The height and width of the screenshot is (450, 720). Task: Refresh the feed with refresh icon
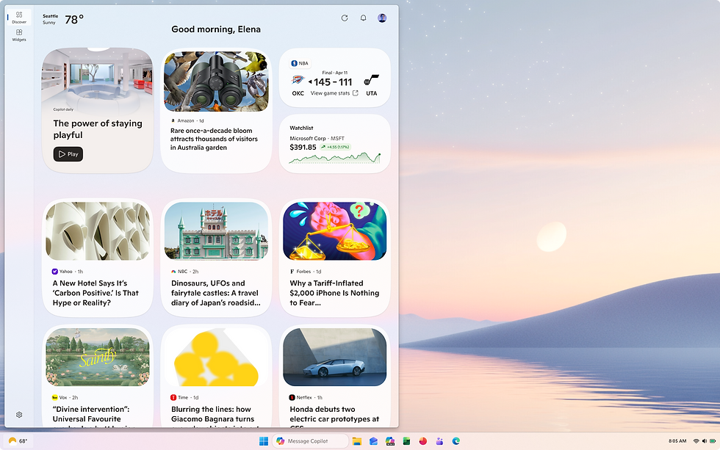click(x=345, y=18)
